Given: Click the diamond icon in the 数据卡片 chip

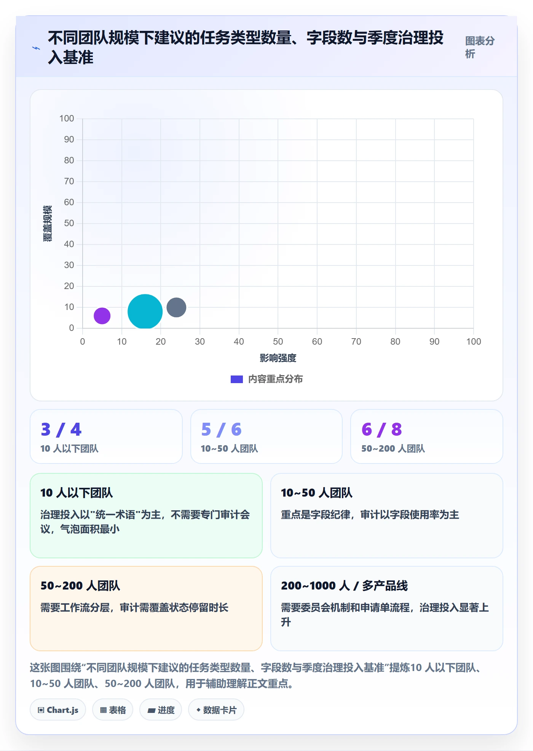Looking at the screenshot, I should 198,710.
